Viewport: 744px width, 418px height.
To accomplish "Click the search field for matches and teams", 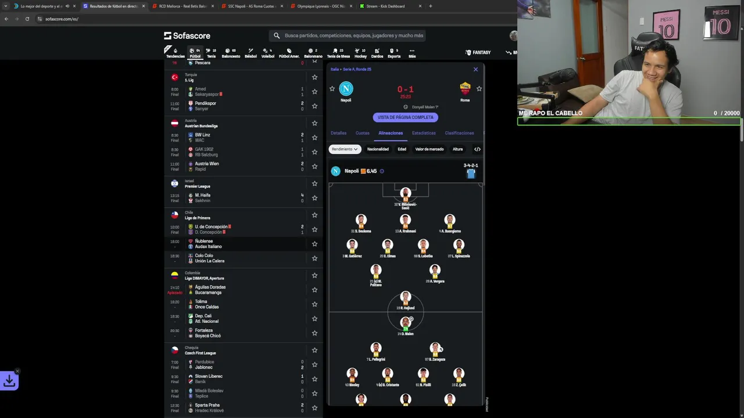I will click(349, 35).
